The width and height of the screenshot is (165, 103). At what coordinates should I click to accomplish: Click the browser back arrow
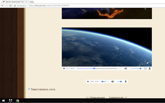coord(3,6)
